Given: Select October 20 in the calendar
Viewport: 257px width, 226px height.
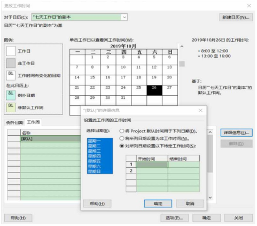Looking at the screenshot, I should pyautogui.click(x=170, y=80).
